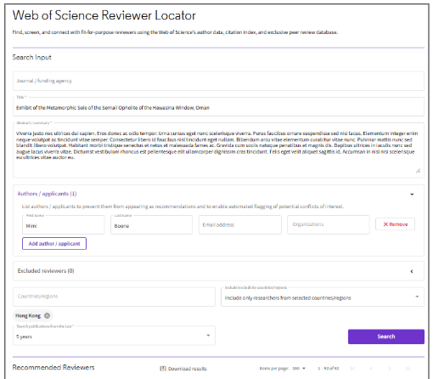
Task: Click Download results link
Action: coord(188,369)
